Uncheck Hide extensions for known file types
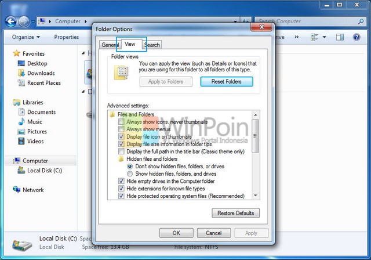This screenshot has width=371, height=260. 121,189
